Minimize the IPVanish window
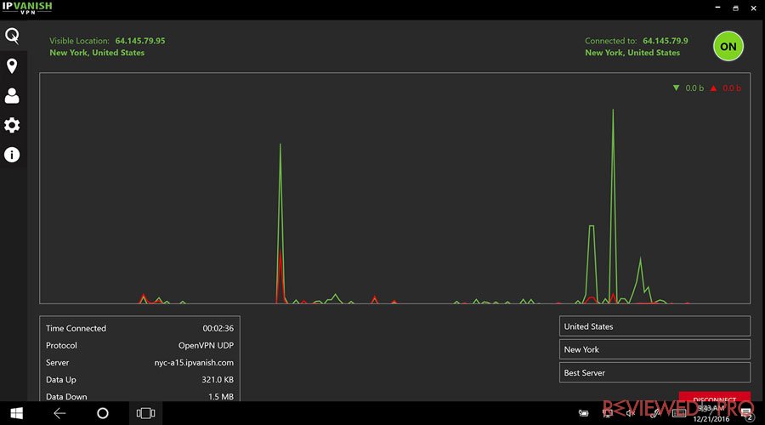The height and width of the screenshot is (425, 765). click(717, 8)
